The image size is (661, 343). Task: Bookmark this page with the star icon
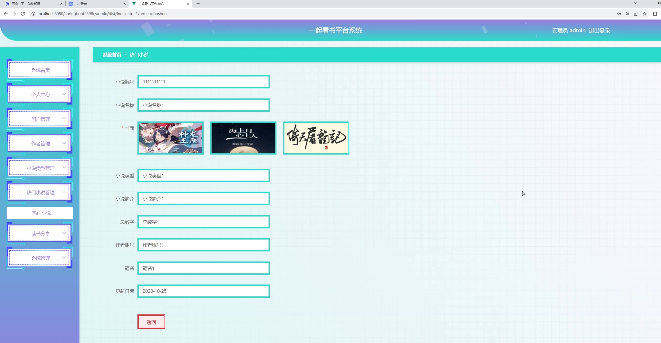point(645,14)
